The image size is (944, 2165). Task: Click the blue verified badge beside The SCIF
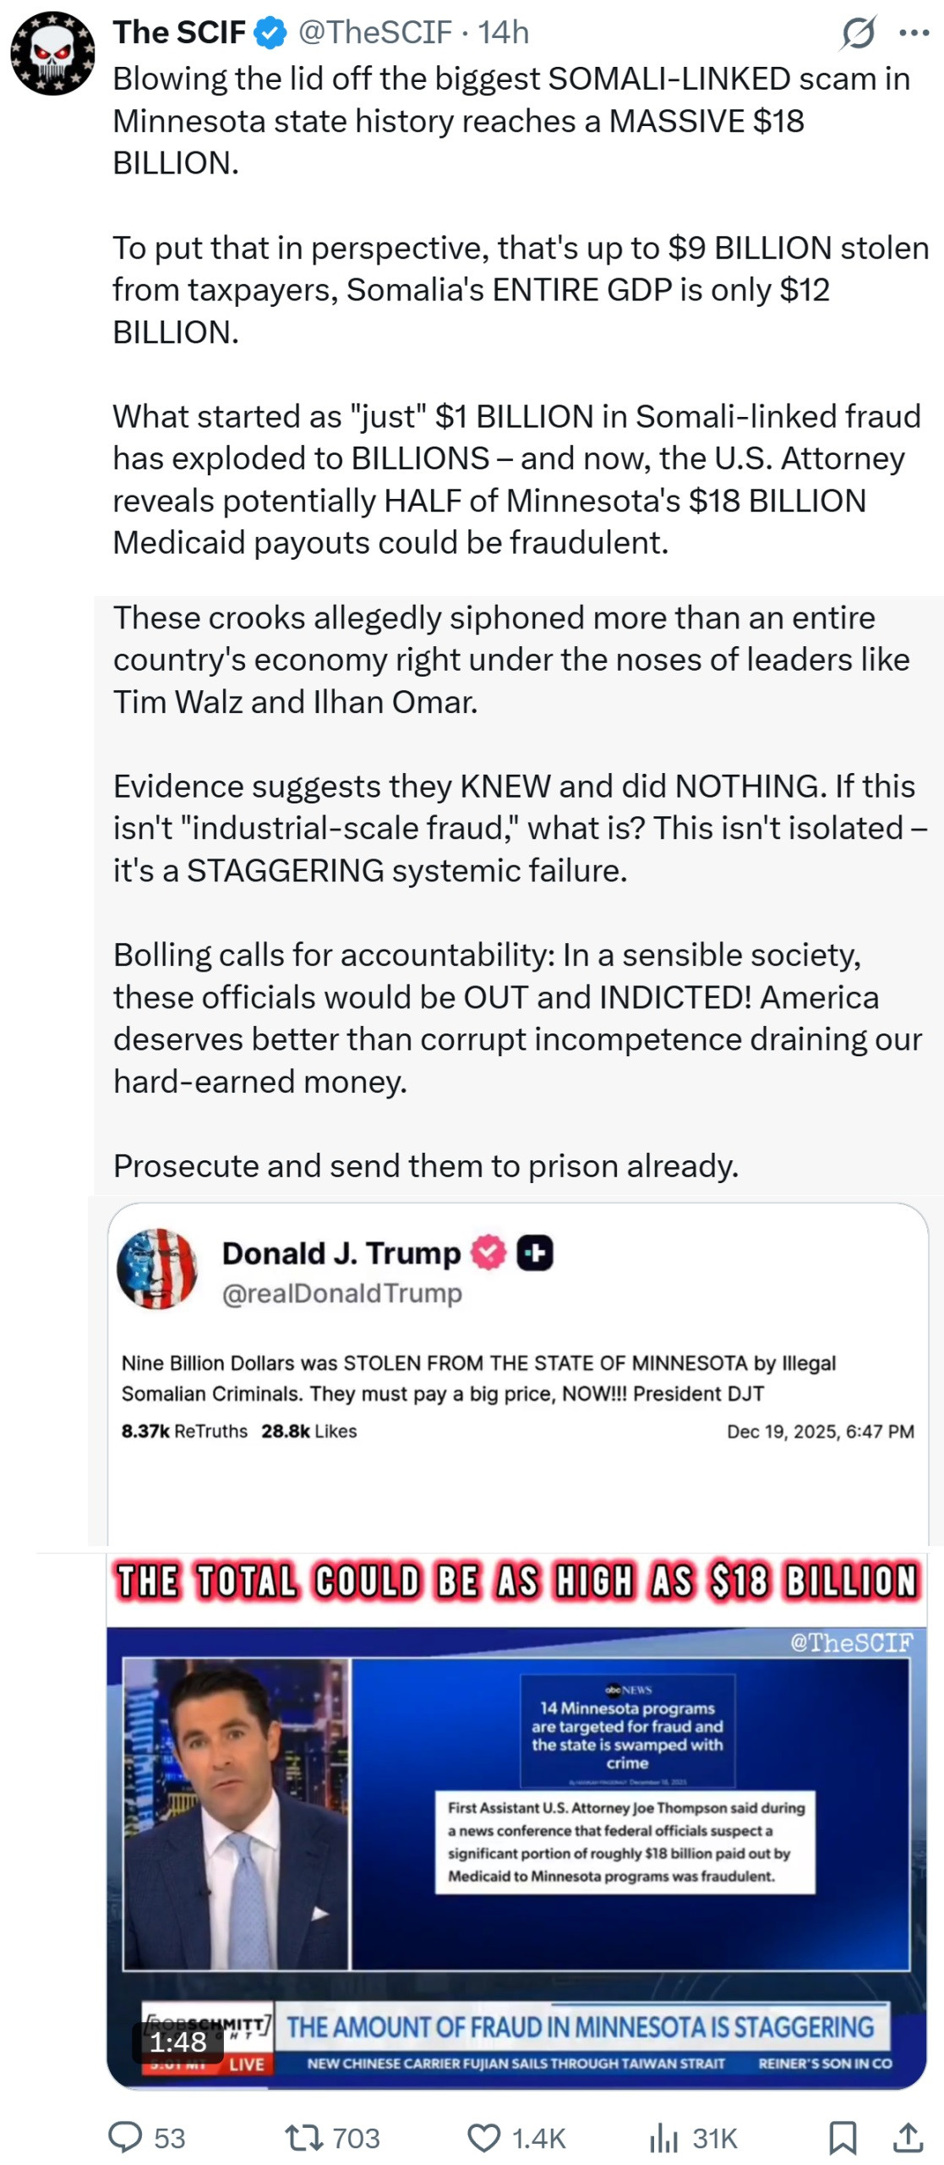click(x=270, y=33)
